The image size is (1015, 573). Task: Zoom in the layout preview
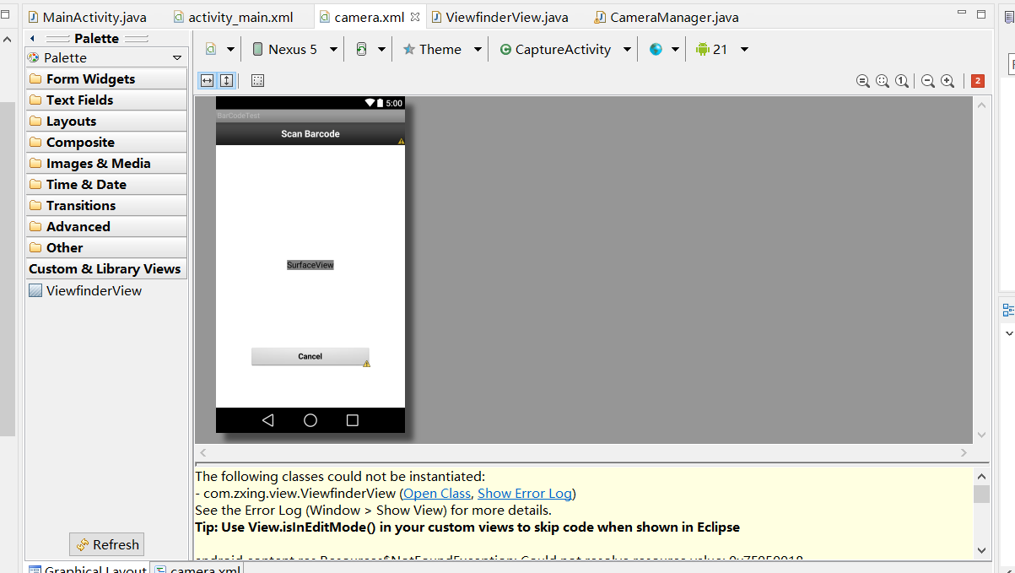[948, 81]
